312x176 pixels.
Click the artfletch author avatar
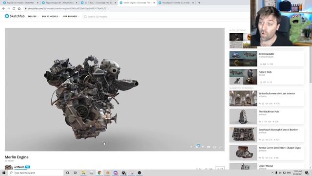click(9, 167)
